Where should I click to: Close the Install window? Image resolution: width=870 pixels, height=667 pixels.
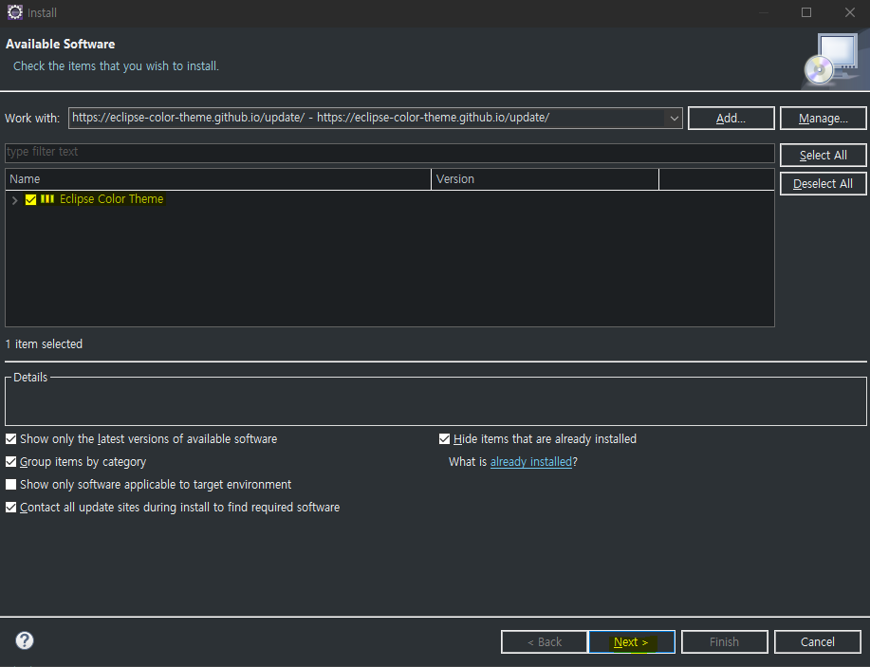[849, 12]
